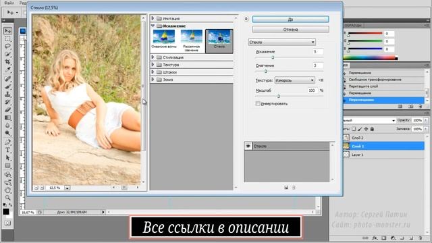Click the Масштаб value field
Image resolution: width=432 pixels, height=243 pixels.
click(313, 90)
